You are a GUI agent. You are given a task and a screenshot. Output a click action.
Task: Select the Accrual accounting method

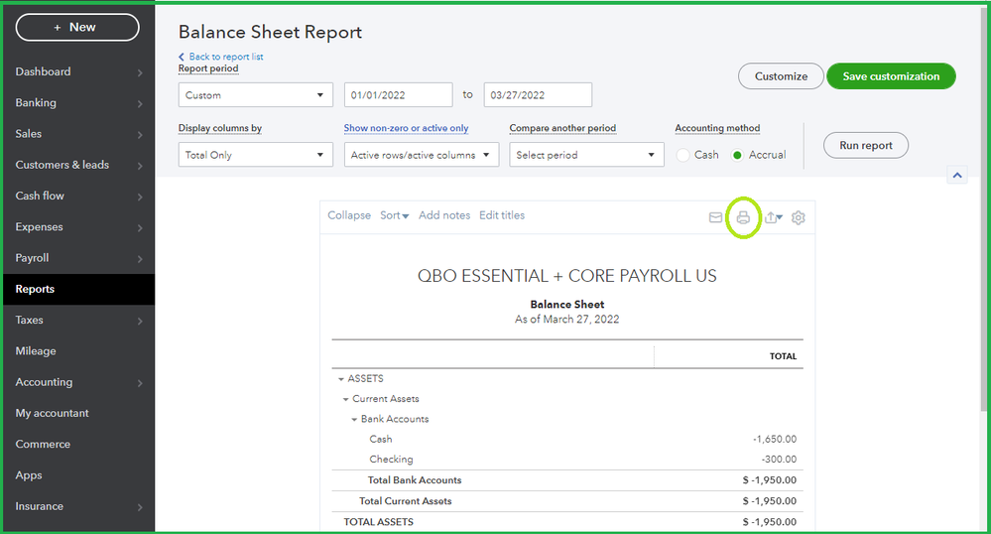[x=737, y=155]
